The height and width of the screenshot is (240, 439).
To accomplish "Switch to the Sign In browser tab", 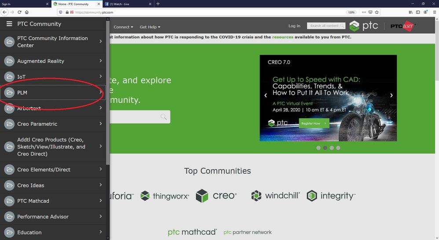I will [x=25, y=4].
